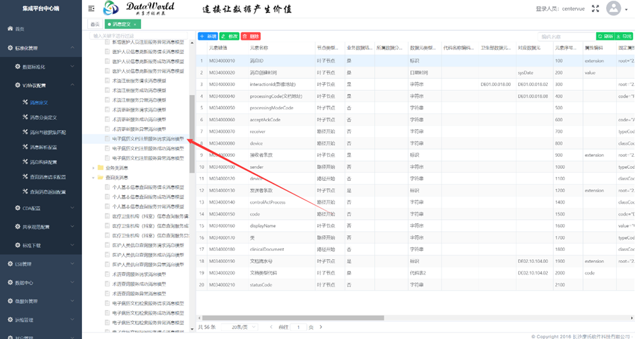The height and width of the screenshot is (339, 635).
Task: Select 个人基本信息查询服务成功消息模型 tree node
Action: click(x=148, y=197)
